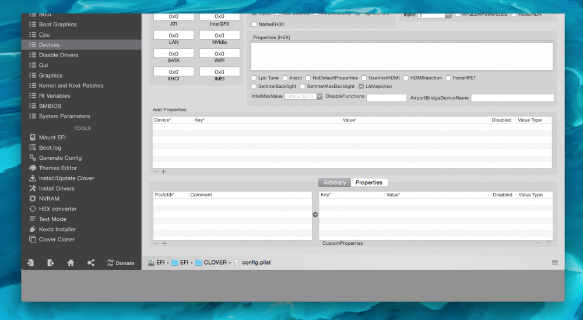Add a new PciAddr entry with plus
583x320 pixels.
click(x=164, y=243)
